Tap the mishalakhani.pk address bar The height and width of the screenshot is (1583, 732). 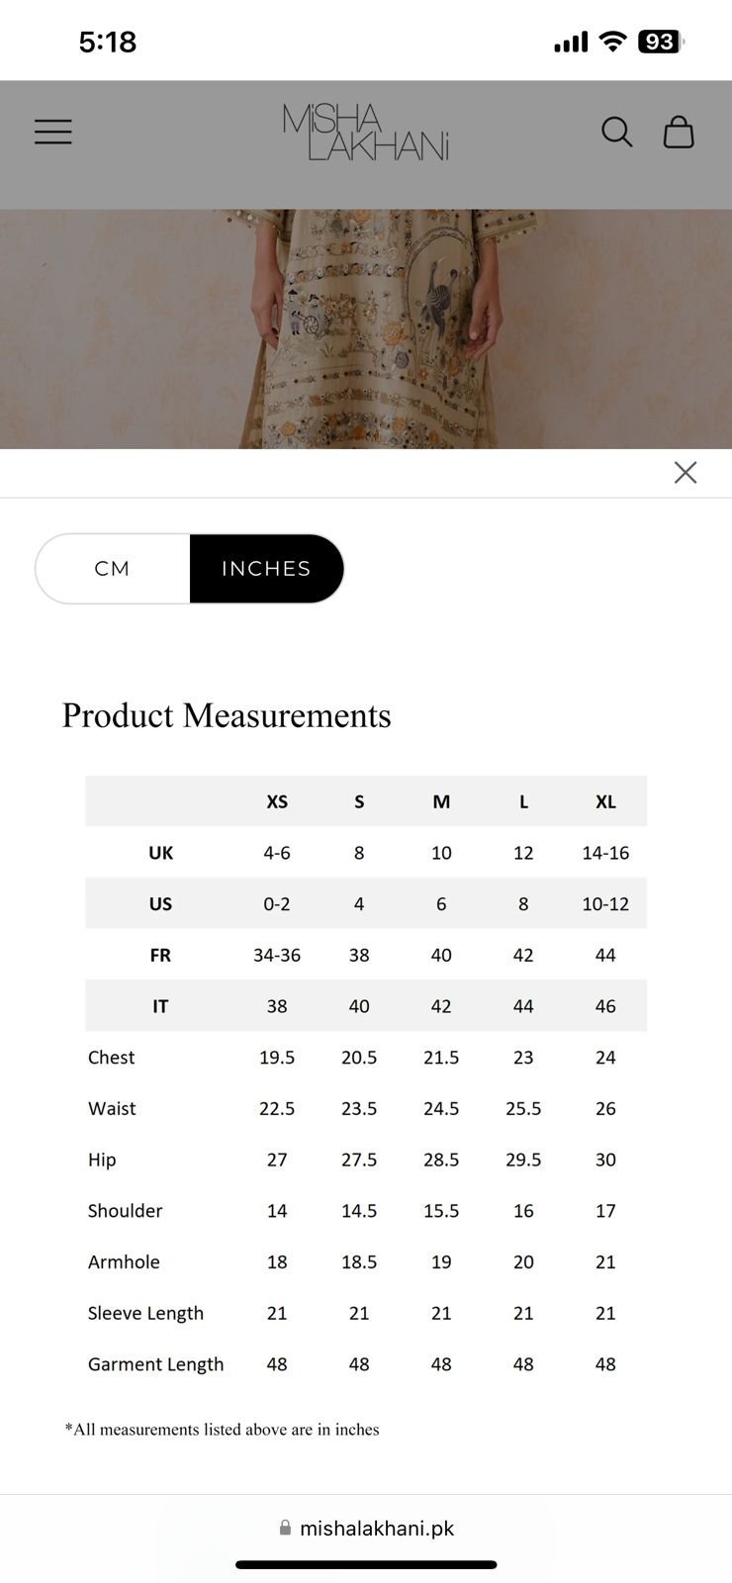tap(376, 1529)
